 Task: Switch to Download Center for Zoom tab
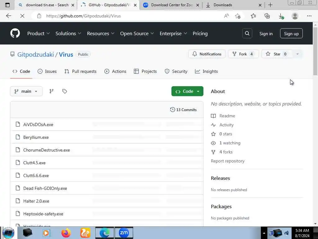click(x=171, y=5)
